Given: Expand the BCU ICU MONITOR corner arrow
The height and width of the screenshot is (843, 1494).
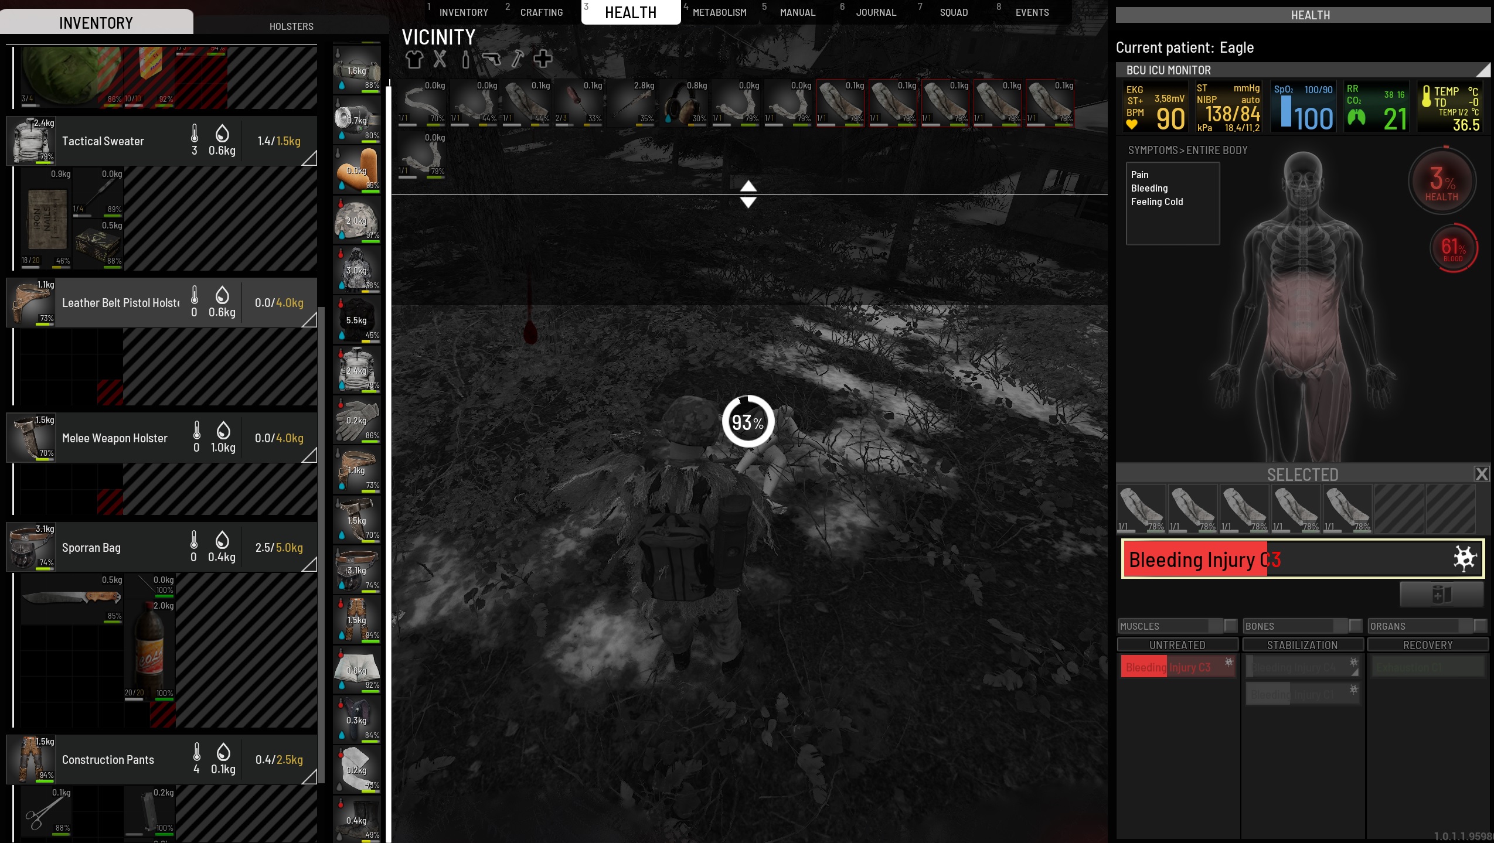Looking at the screenshot, I should pos(1482,70).
